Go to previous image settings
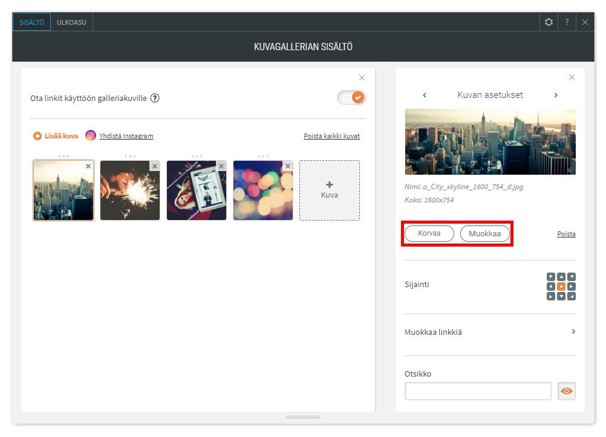Image resolution: width=606 pixels, height=437 pixels. pyautogui.click(x=425, y=95)
